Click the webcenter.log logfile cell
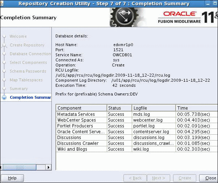The image size is (218, 183). click(x=154, y=120)
